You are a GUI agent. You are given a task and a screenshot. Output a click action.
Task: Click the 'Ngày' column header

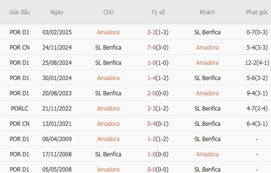(x=57, y=12)
